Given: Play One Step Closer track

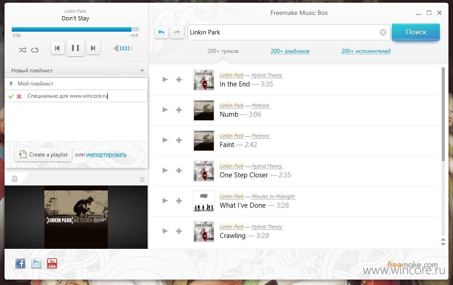Looking at the screenshot, I should (x=165, y=170).
